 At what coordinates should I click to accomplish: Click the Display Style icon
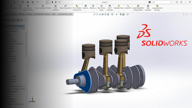112,14
